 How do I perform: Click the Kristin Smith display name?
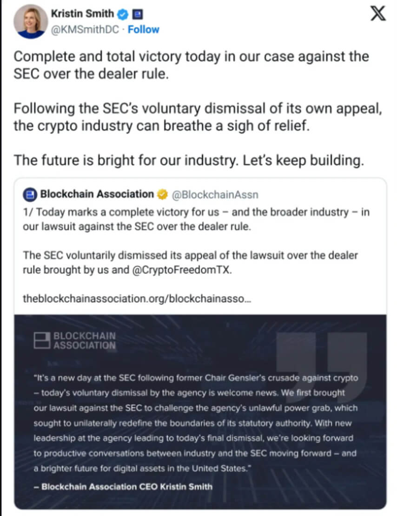coord(82,14)
